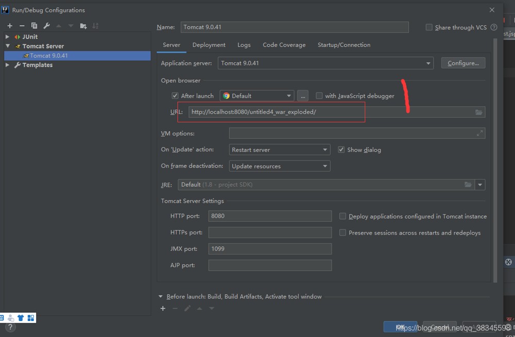
Task: Edit the Before launch task with pencil icon
Action: (x=187, y=308)
